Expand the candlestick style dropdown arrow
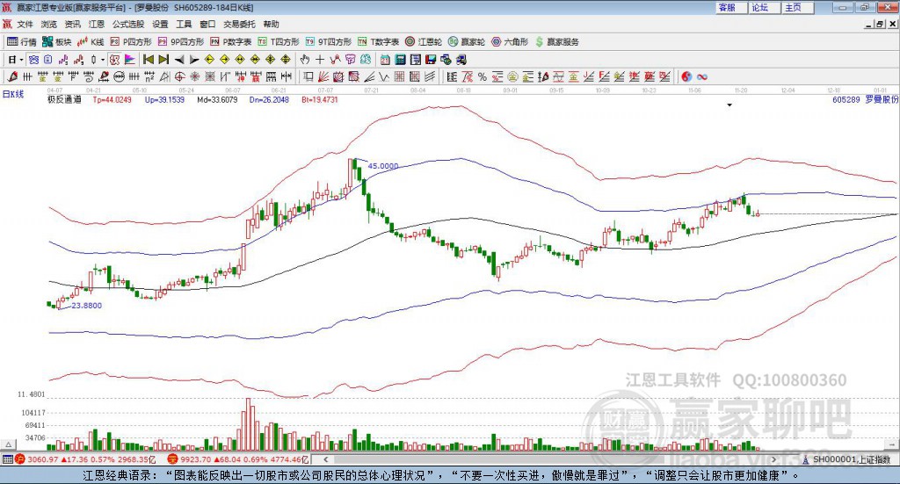 coord(103,60)
